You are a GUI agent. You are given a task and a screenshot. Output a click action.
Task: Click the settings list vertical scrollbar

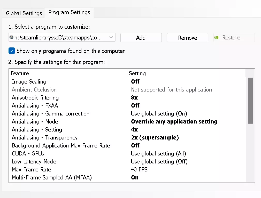tap(250, 101)
